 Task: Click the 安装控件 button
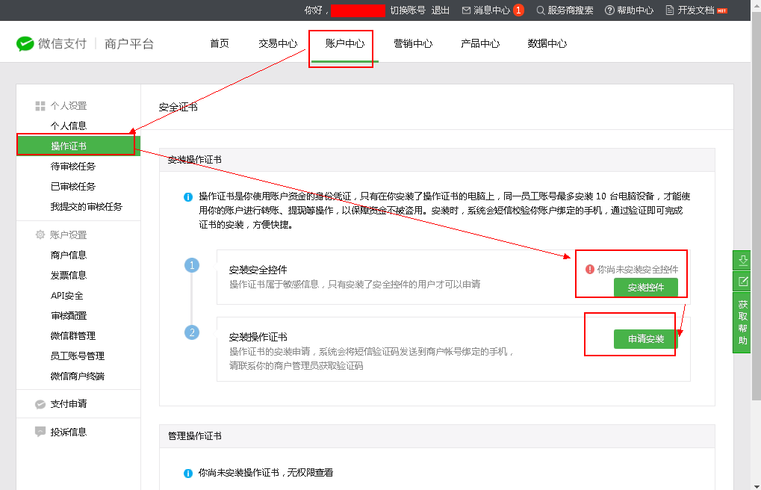pos(645,288)
